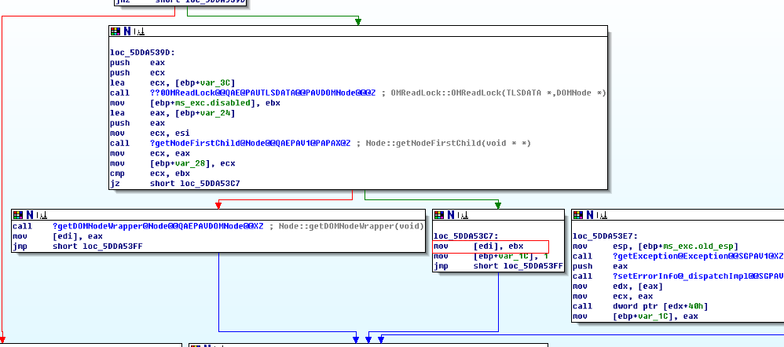Click color palette icon of loc_5DDA539D node
This screenshot has width=784, height=347.
[x=115, y=31]
